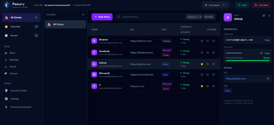Click the Personal tag on X row
The image size is (274, 125).
(167, 84)
